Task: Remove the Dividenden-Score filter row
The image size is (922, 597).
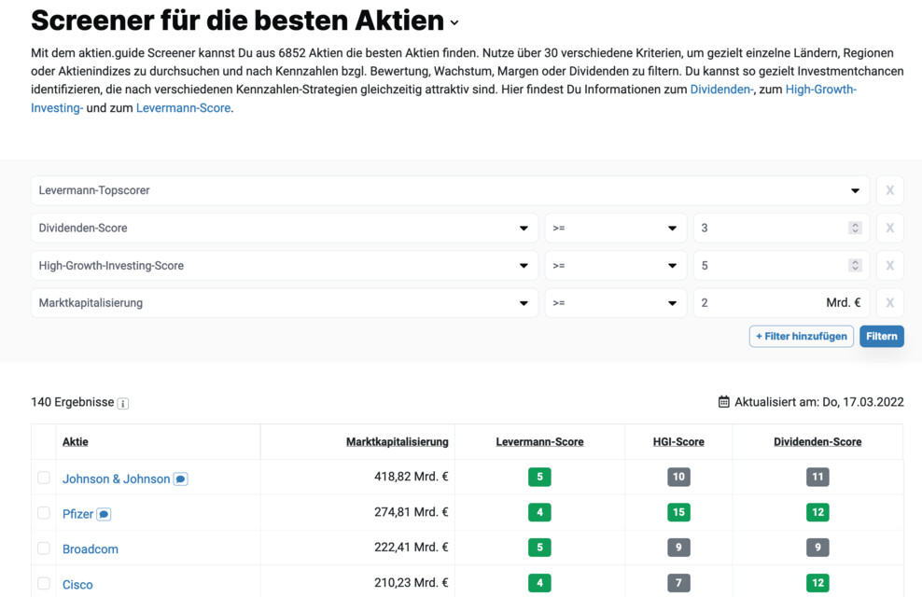Action: click(x=889, y=228)
